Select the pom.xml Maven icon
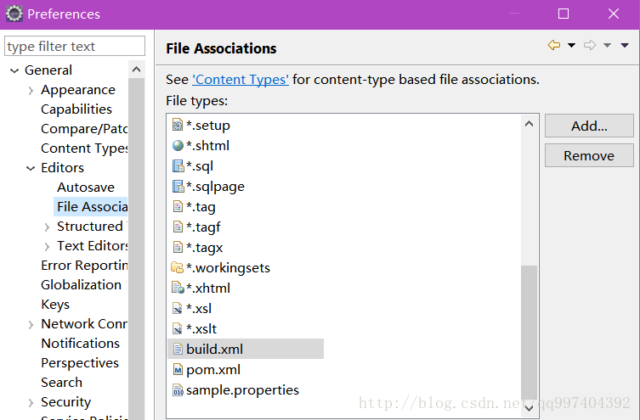 [178, 369]
